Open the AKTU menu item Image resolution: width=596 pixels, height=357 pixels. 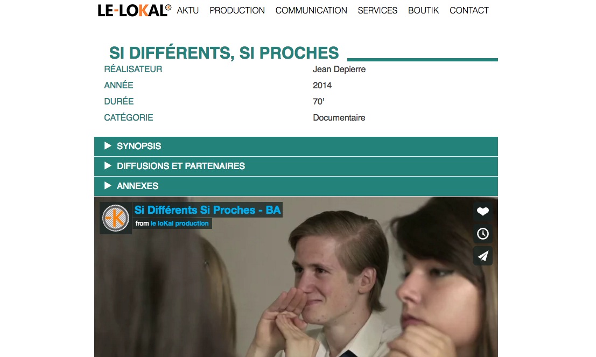pyautogui.click(x=188, y=11)
